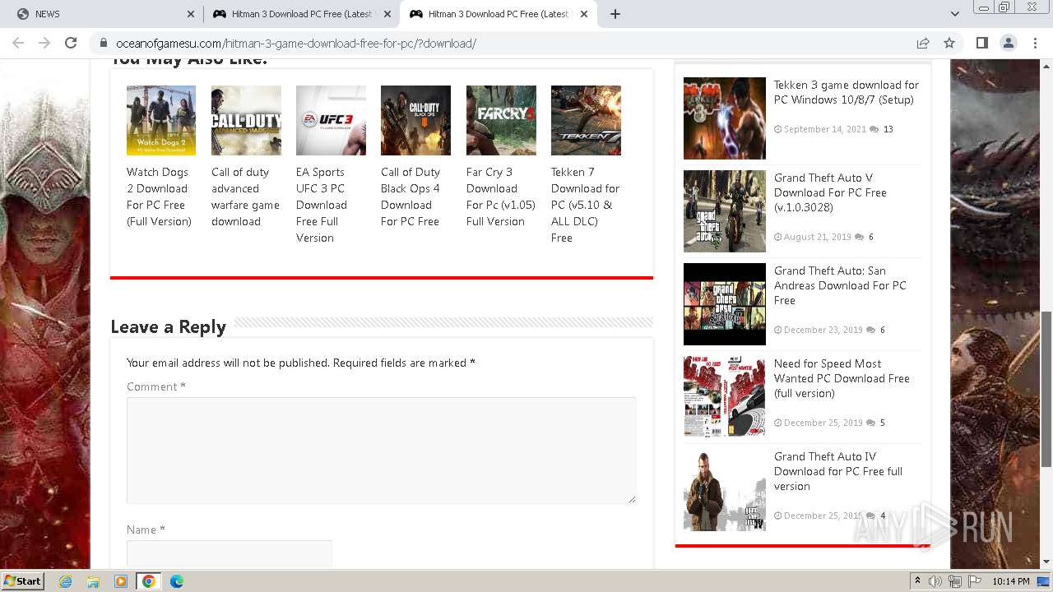
Task: Click the 10:14 PM taskbar clock
Action: 1011,581
